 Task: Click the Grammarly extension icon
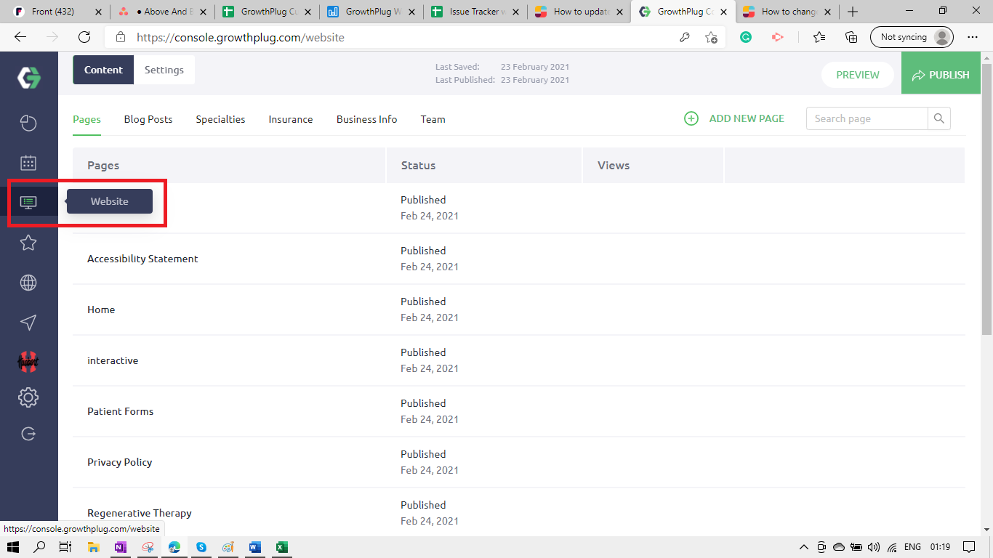click(x=746, y=37)
